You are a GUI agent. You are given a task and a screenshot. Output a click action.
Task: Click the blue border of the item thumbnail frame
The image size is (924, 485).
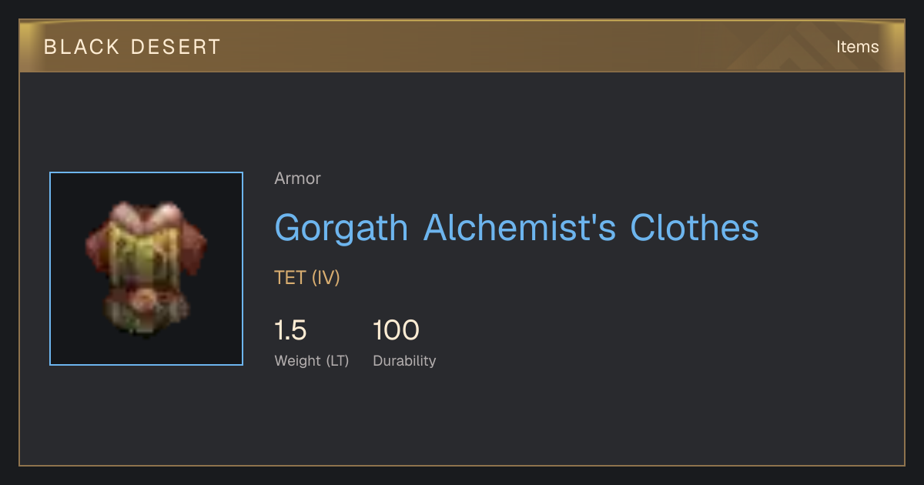[x=50, y=269]
